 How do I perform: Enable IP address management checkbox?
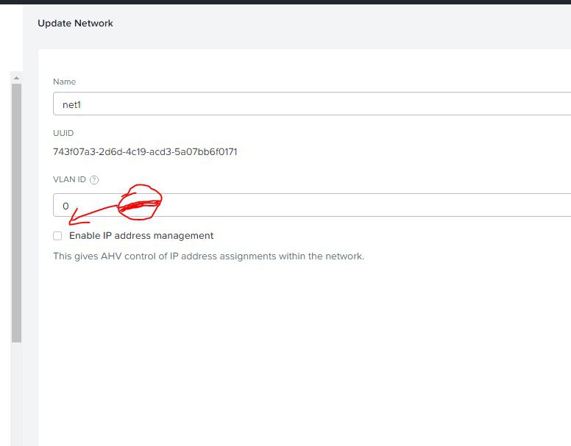click(x=57, y=236)
